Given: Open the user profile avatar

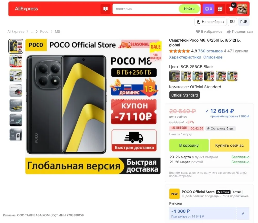Looking at the screenshot, I should coord(242,9).
